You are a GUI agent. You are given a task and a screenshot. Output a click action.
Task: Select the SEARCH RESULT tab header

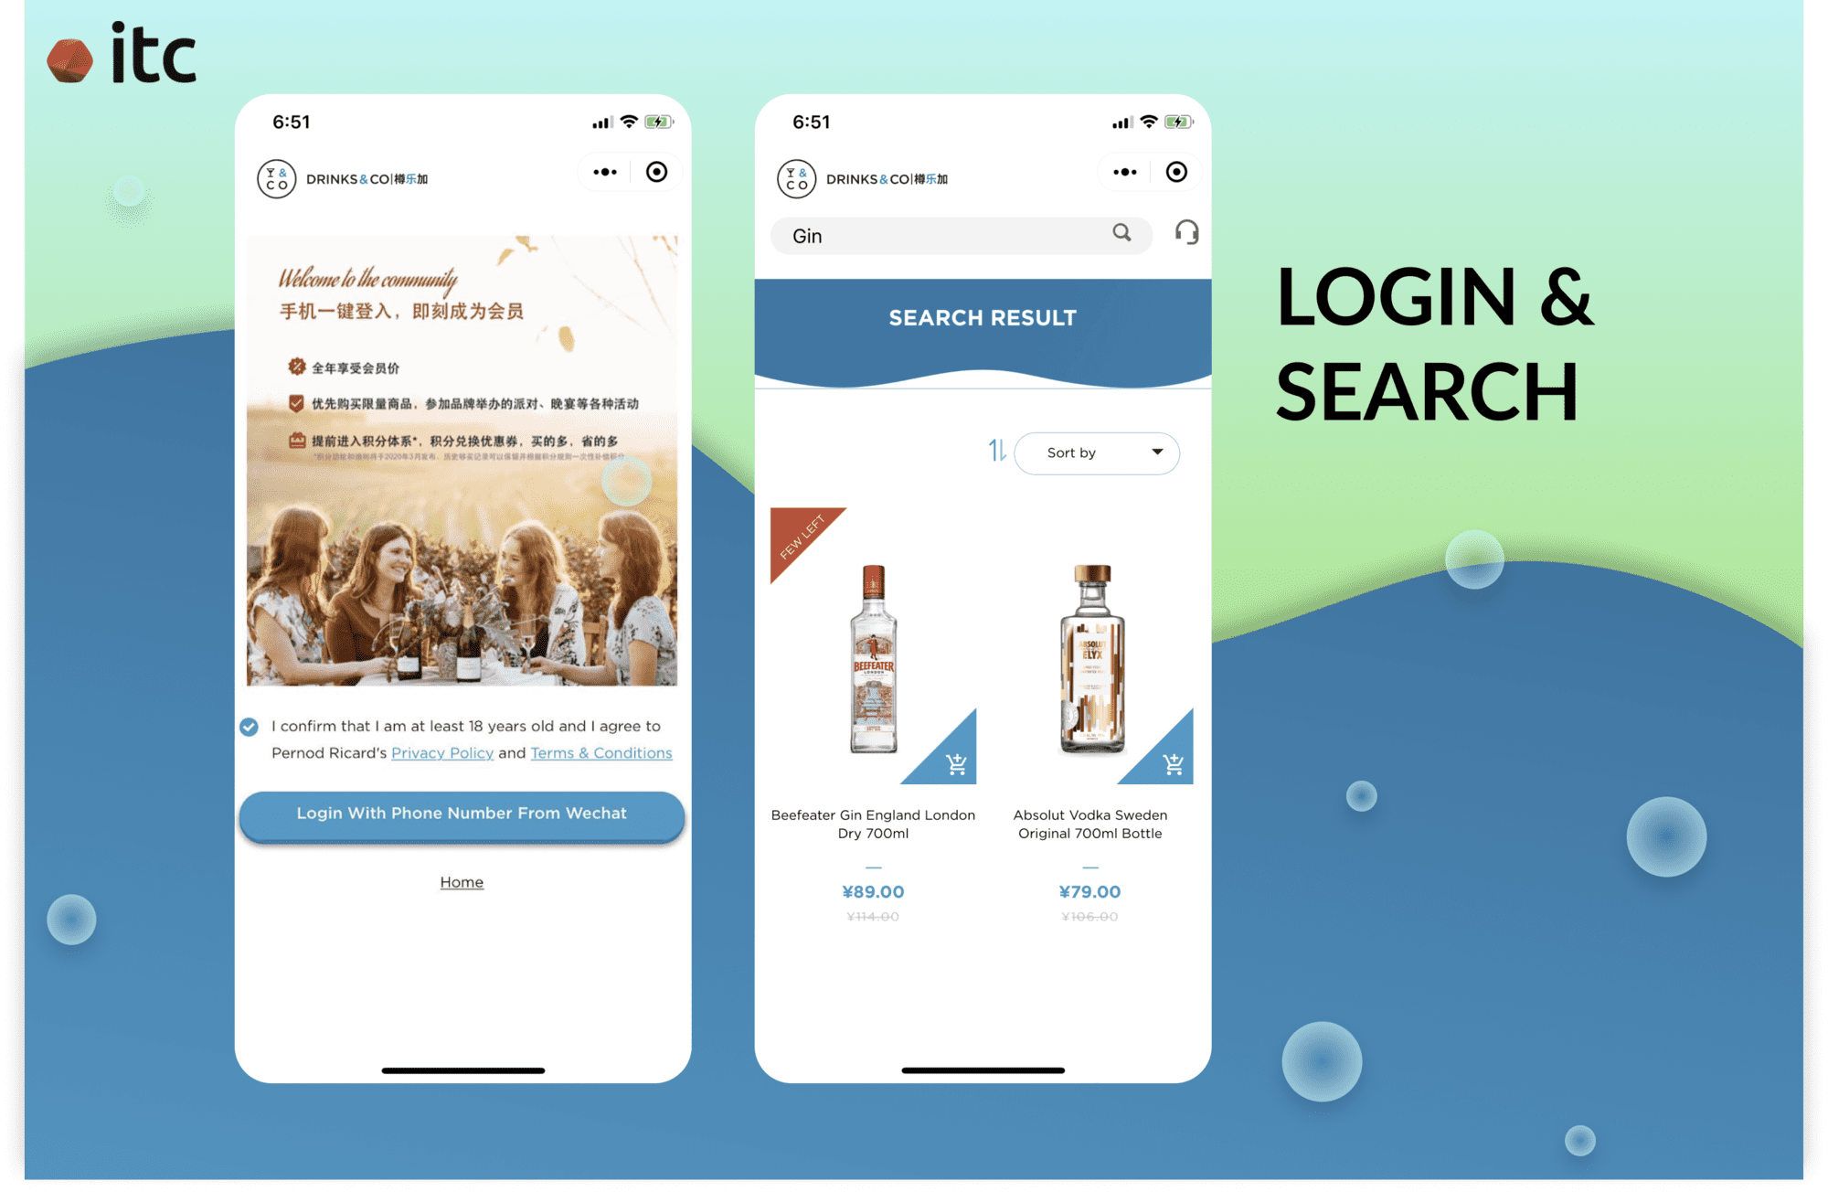pyautogui.click(x=981, y=317)
